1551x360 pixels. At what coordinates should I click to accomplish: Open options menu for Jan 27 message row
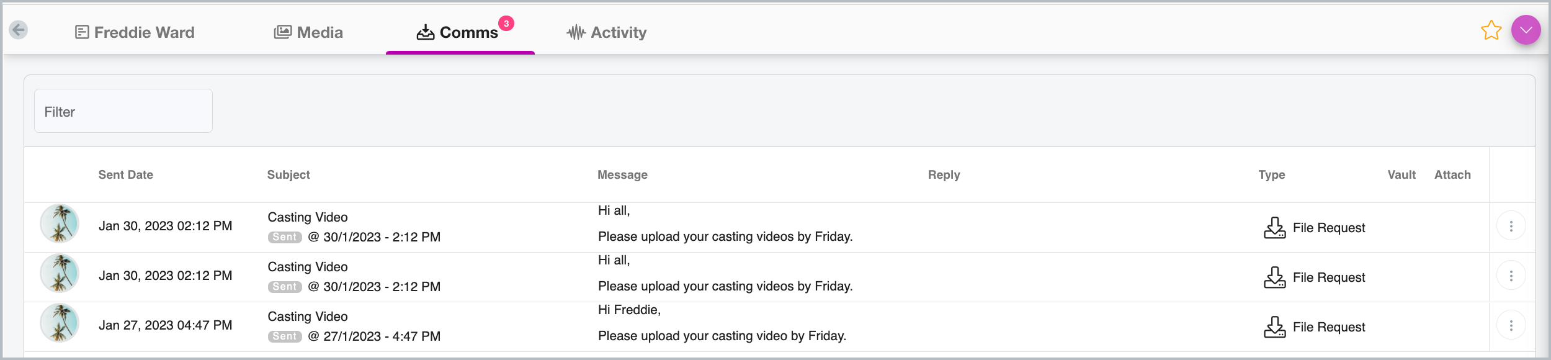(1511, 325)
